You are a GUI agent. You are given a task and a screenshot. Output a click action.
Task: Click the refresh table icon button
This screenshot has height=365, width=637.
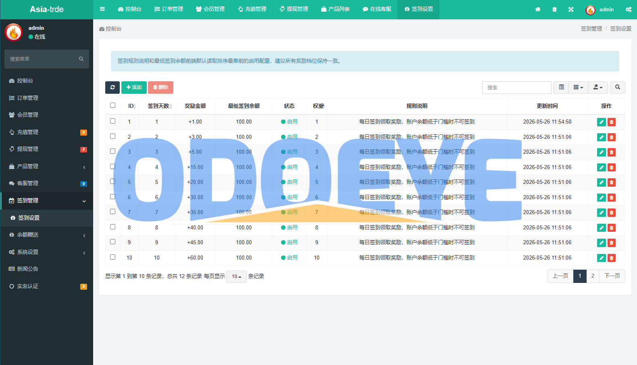point(112,87)
